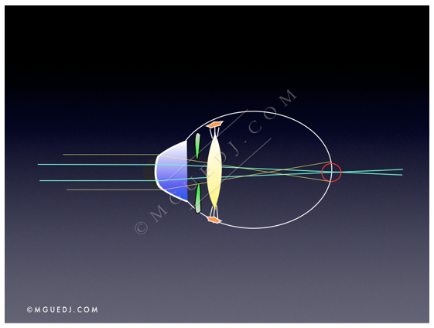Click the lower green iris shape

pos(197,198)
